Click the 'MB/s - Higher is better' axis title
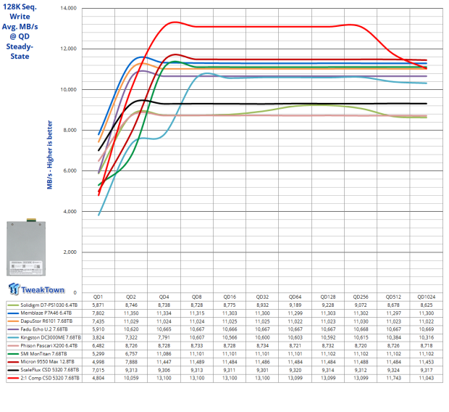The width and height of the screenshot is (449, 412). pyautogui.click(x=50, y=155)
